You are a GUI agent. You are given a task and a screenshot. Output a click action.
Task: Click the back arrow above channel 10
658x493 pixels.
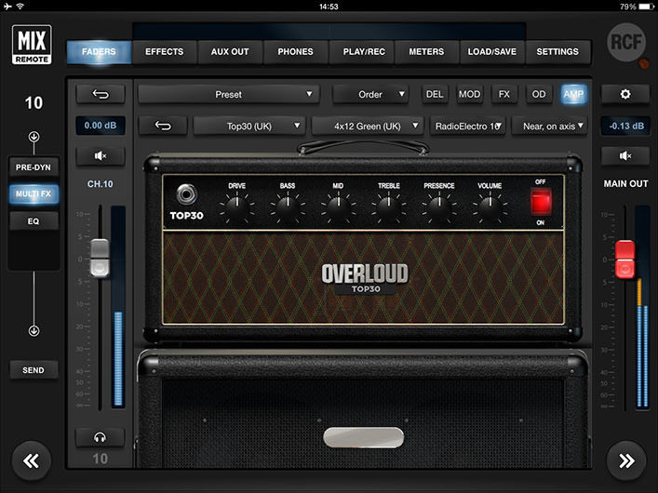coord(100,94)
